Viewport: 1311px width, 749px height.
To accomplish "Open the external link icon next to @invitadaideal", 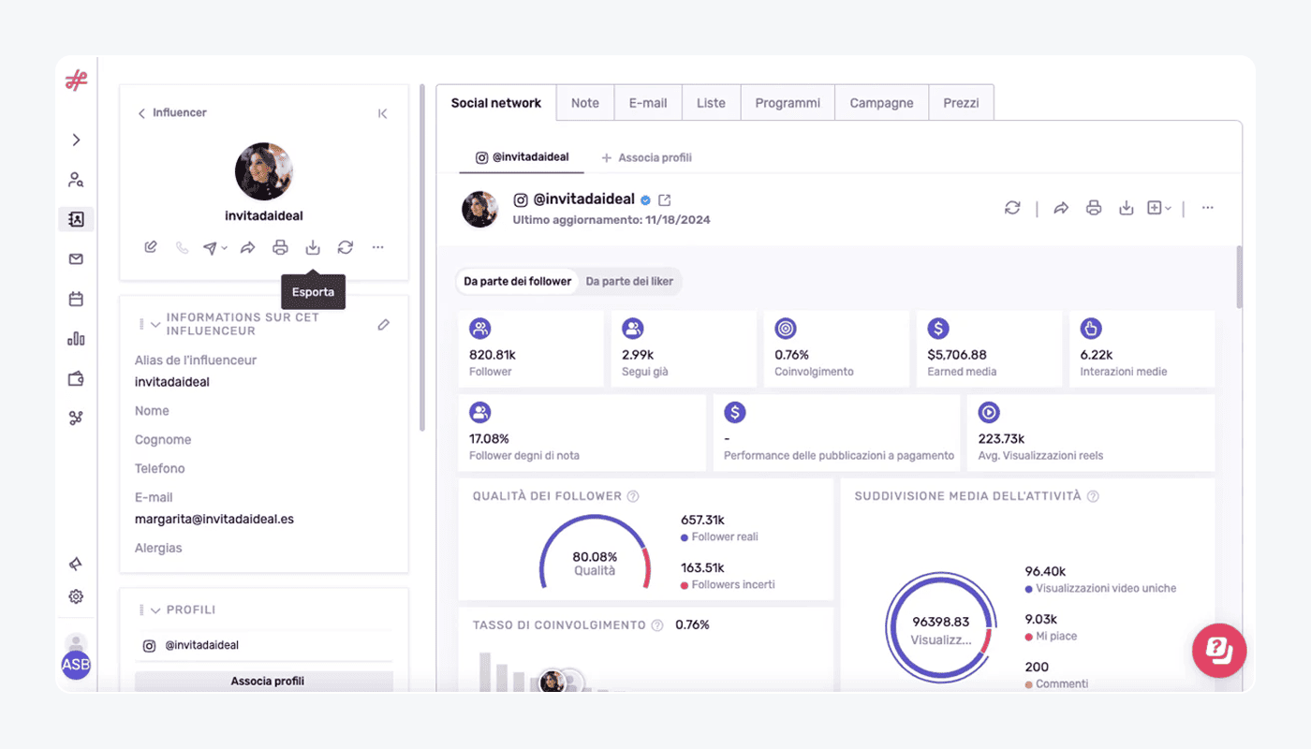I will point(665,200).
